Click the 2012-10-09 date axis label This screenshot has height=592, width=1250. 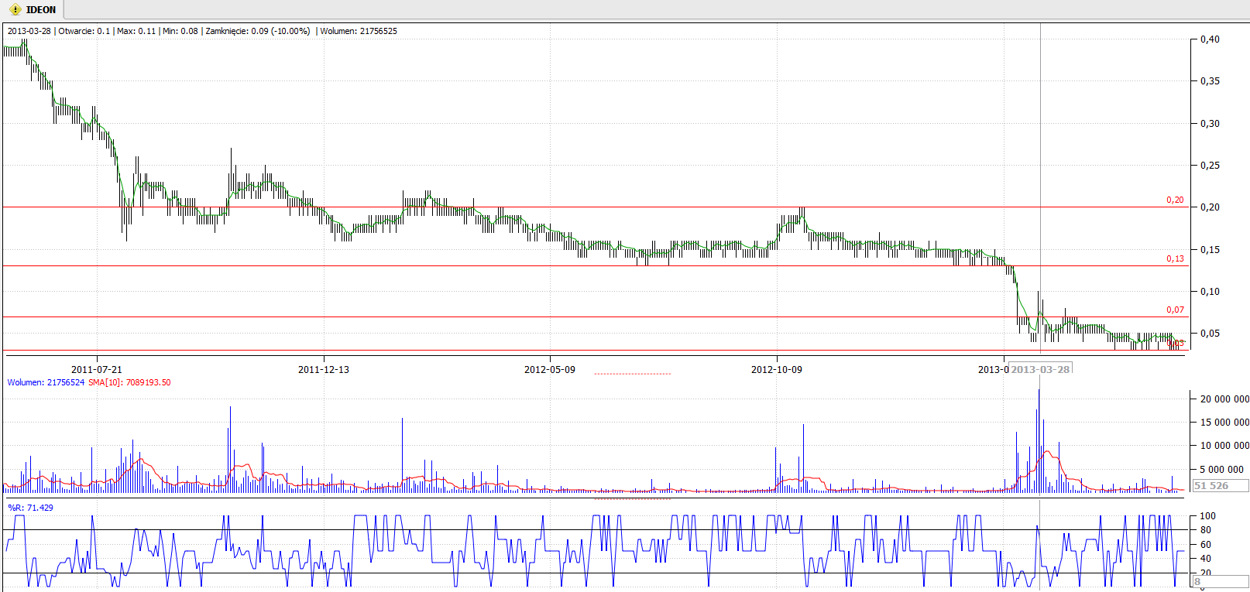777,370
